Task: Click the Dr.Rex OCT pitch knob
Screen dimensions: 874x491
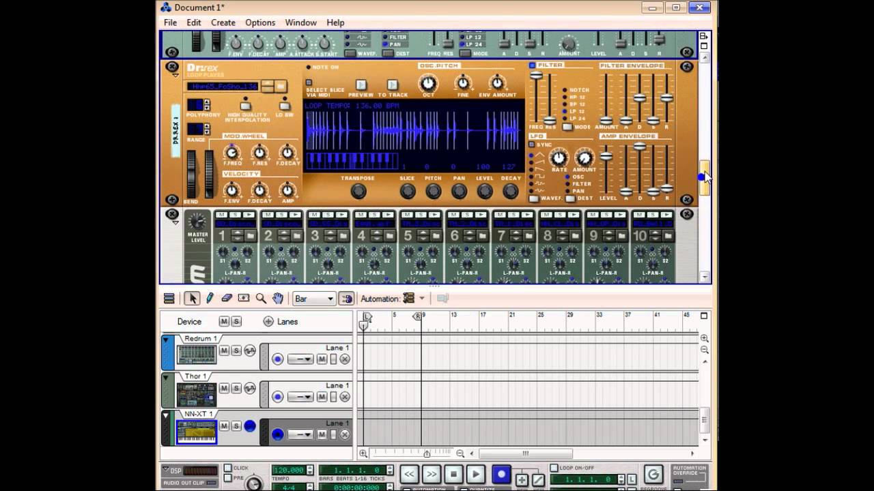Action: (427, 83)
